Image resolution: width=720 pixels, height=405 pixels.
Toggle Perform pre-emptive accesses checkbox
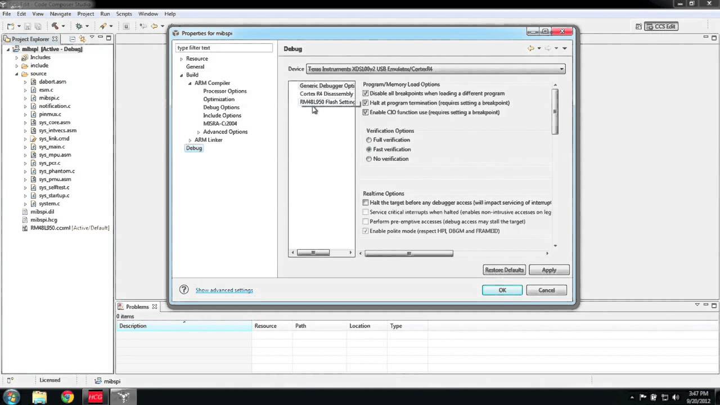366,222
